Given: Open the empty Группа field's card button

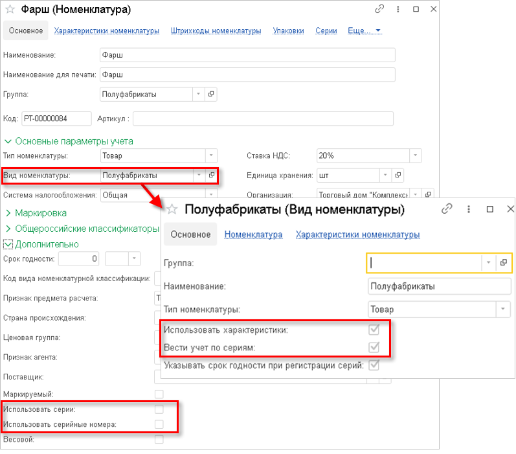Looking at the screenshot, I should [503, 263].
